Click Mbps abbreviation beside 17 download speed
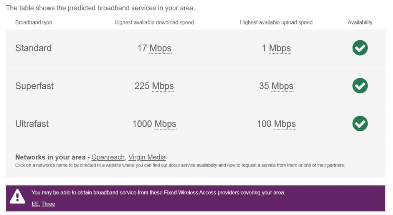This screenshot has height=215, width=393. [160, 48]
